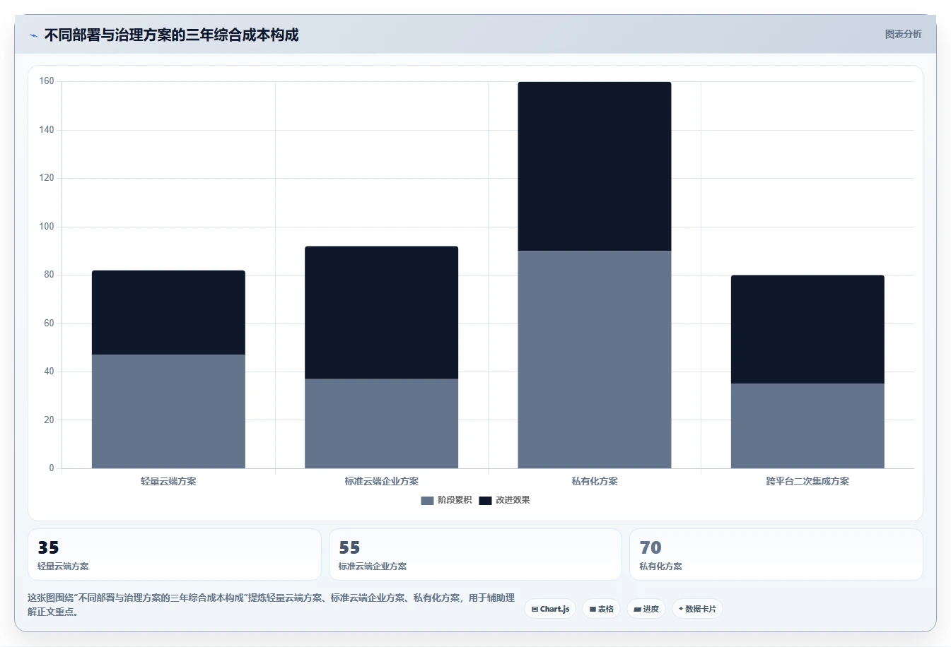Click the grey segment of 跨平台二次集成方案 bar

[x=807, y=426]
